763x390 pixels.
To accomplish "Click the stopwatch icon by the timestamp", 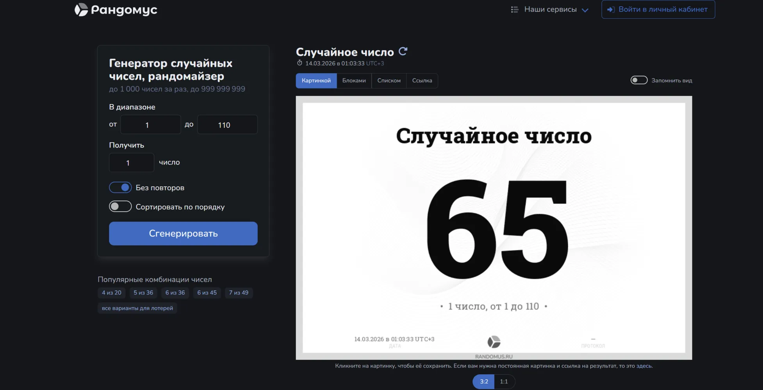I will 299,63.
